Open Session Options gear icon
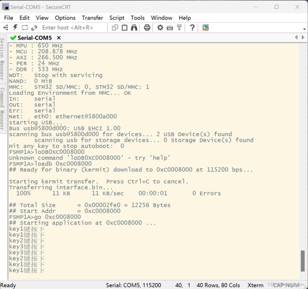 [160, 27]
